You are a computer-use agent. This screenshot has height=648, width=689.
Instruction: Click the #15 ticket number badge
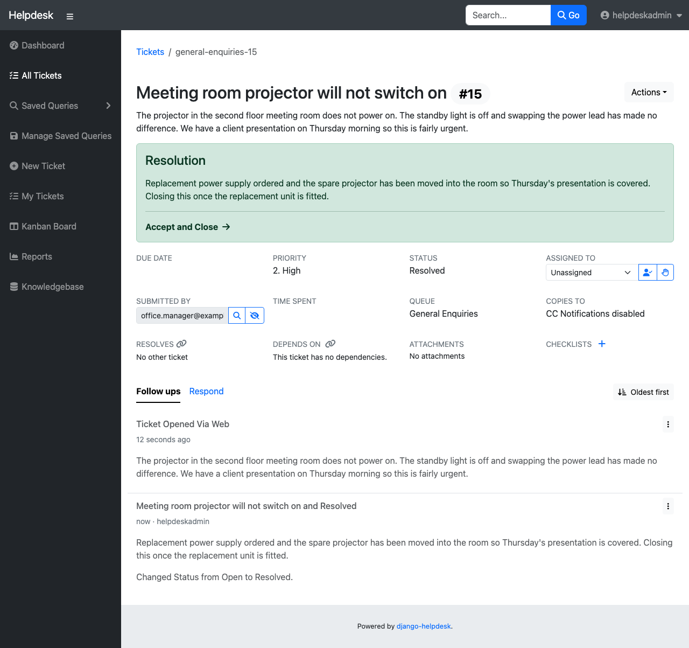470,94
